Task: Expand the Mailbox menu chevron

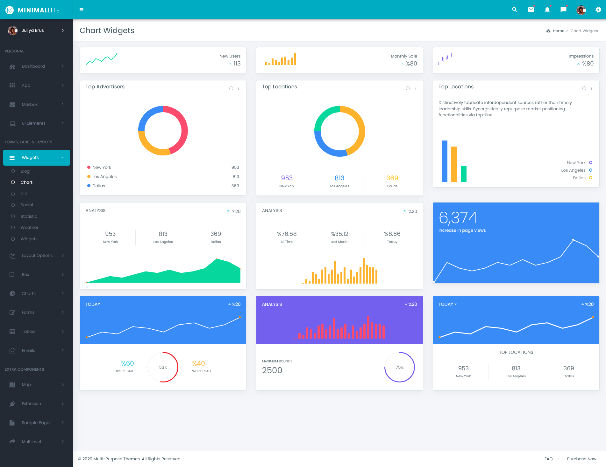Action: (x=63, y=104)
